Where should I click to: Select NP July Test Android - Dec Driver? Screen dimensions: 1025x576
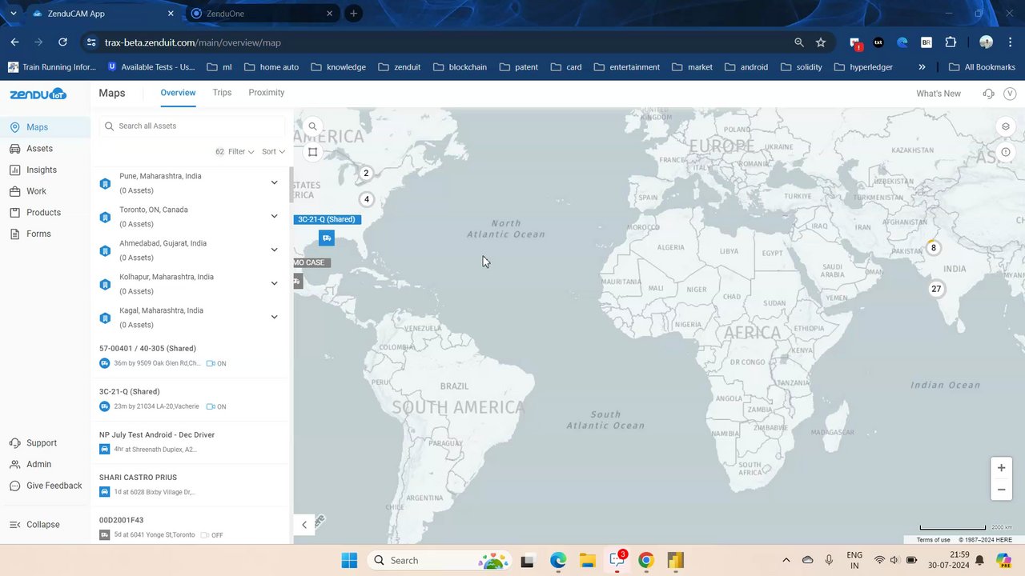[x=190, y=442]
